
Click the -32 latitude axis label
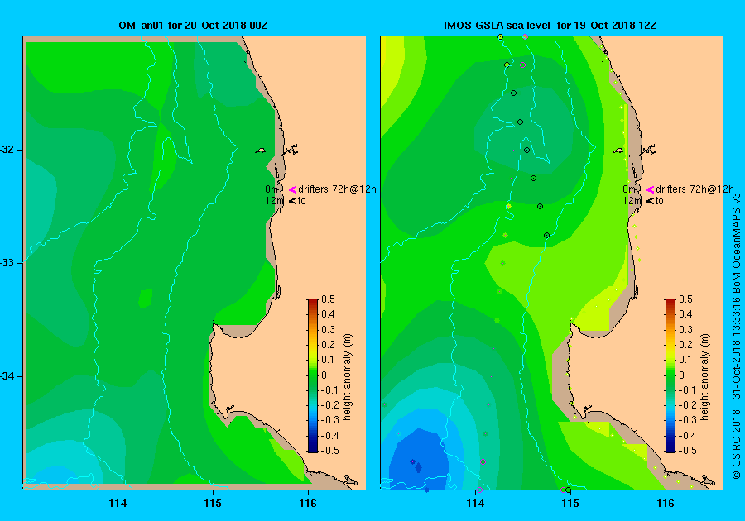point(7,150)
